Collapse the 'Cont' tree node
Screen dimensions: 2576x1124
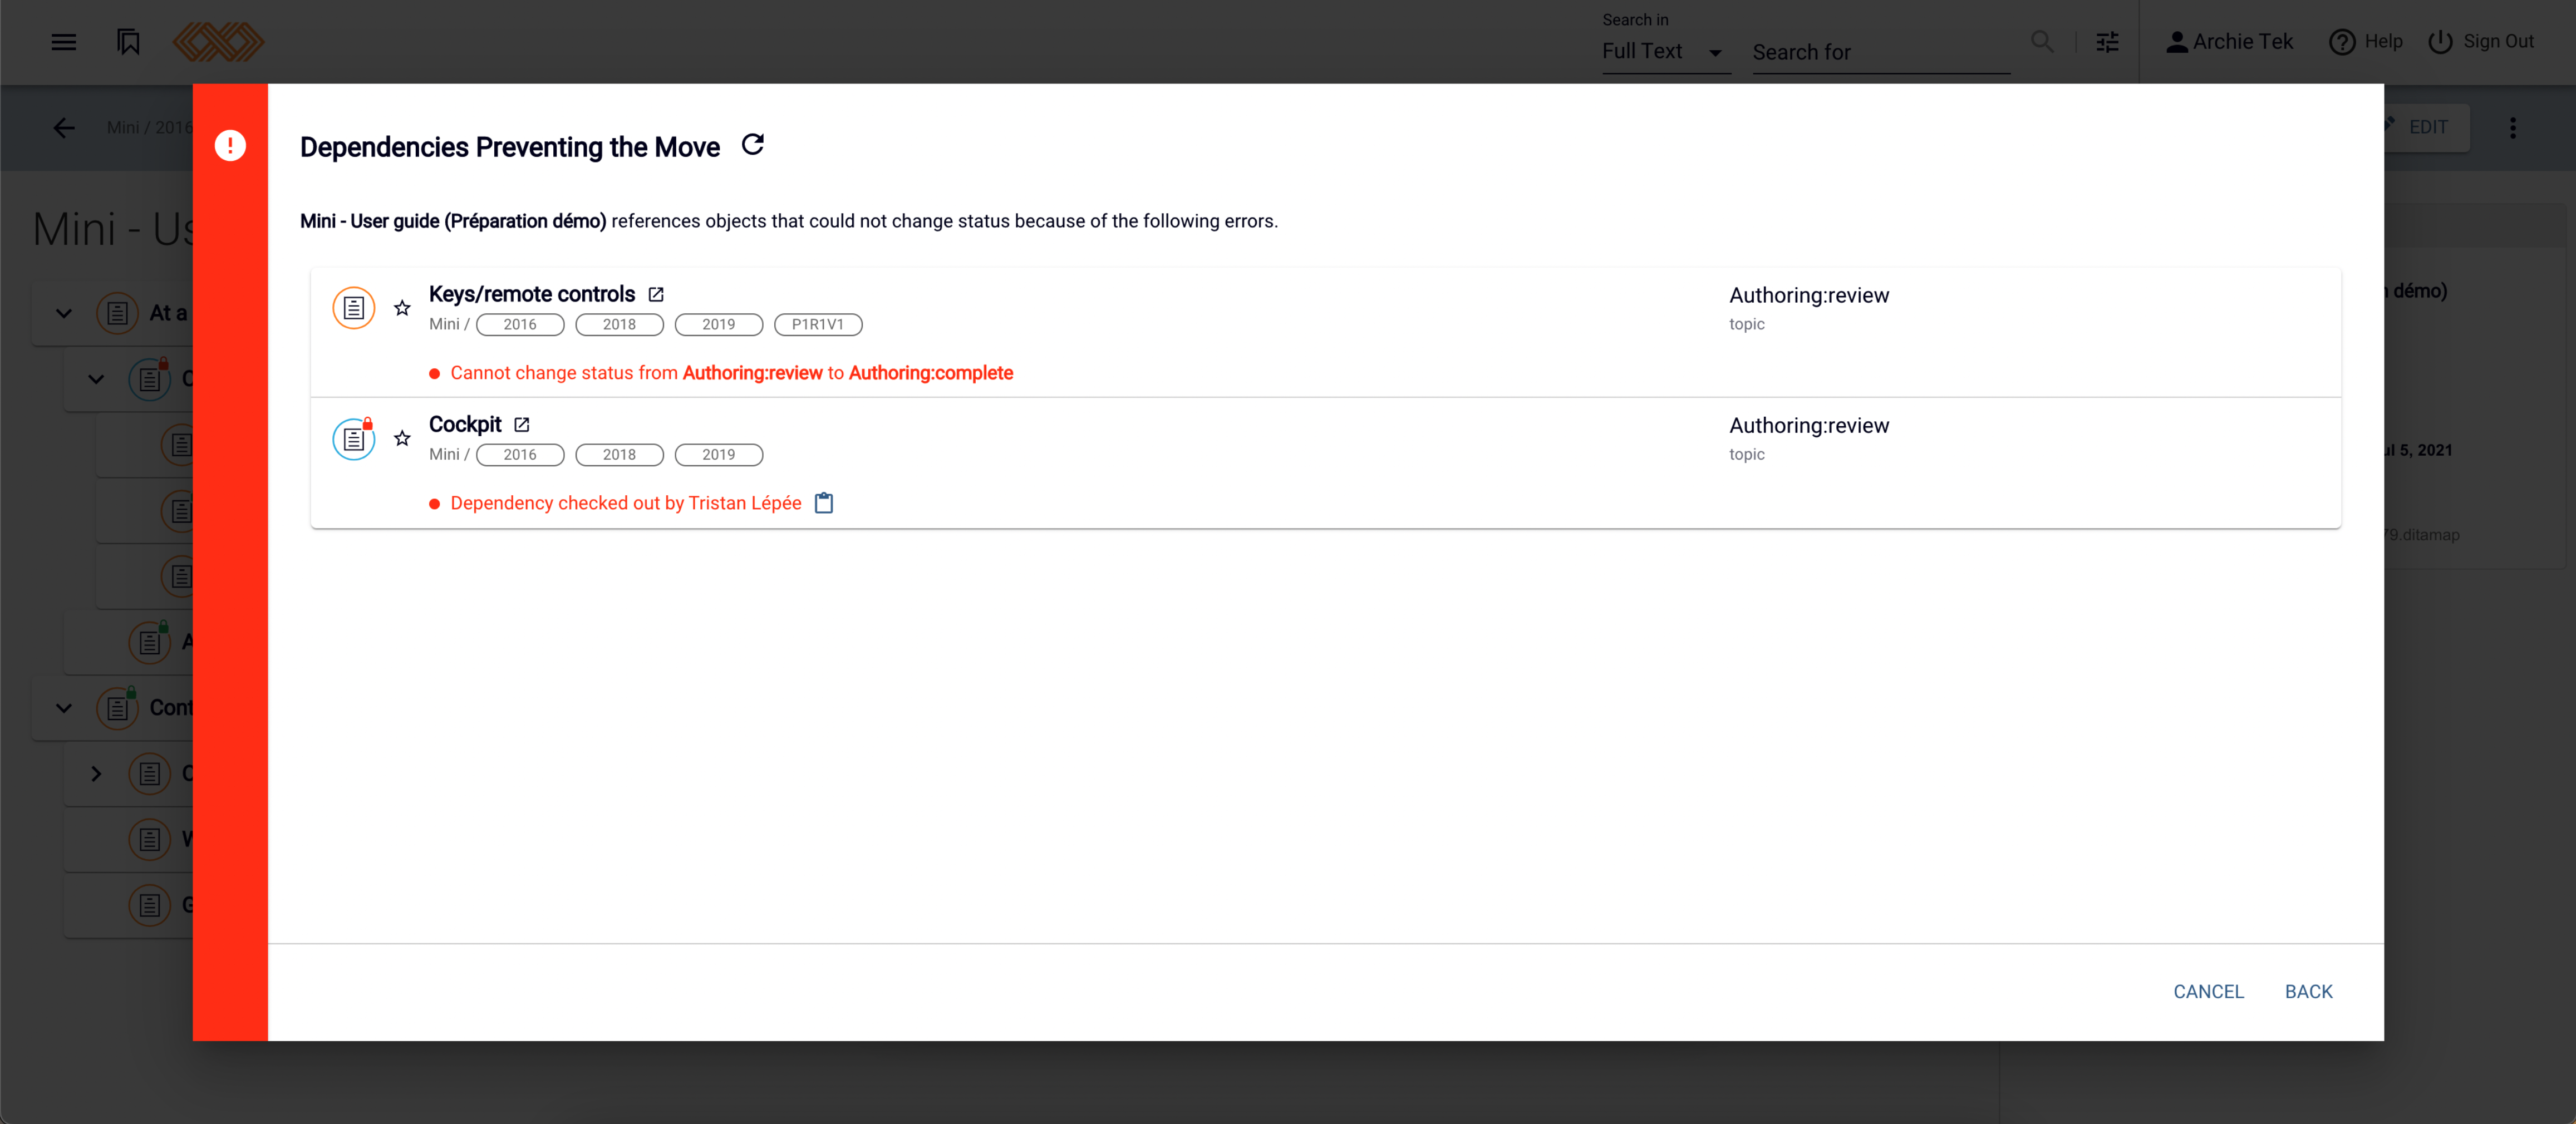pos(64,708)
